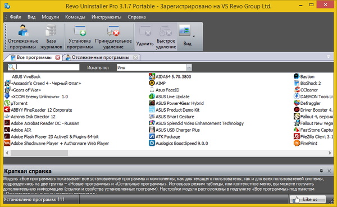Select XCOM Enemy Unknown icon
The image size is (337, 207).
7,96
